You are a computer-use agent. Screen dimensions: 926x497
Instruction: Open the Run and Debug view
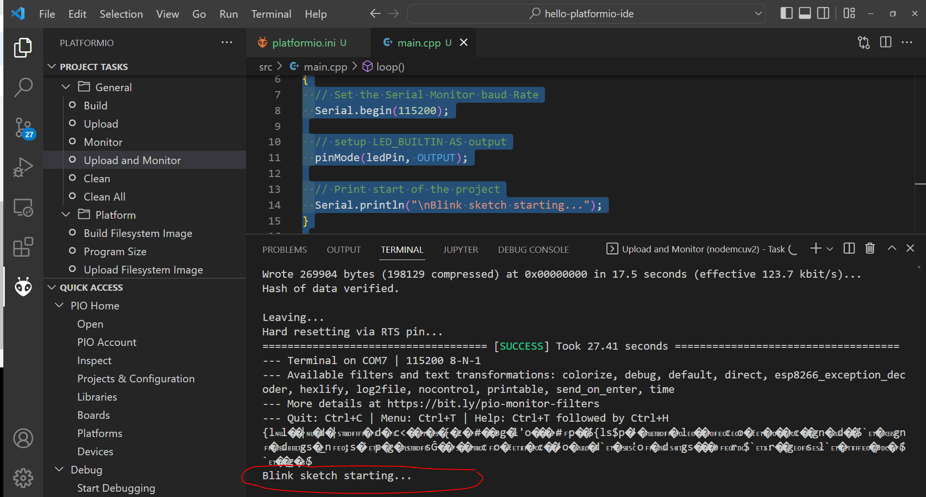point(23,167)
